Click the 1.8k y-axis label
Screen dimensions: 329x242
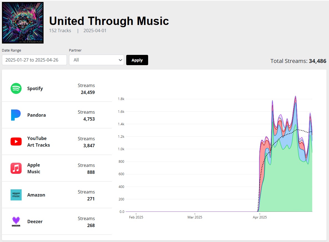pyautogui.click(x=121, y=99)
